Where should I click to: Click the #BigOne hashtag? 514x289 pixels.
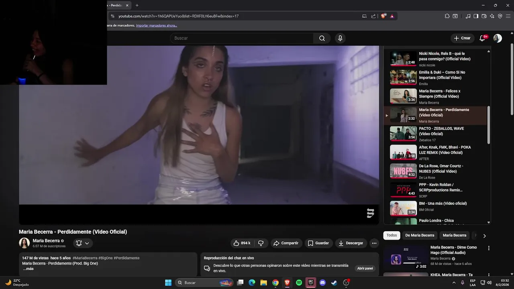[x=106, y=258]
